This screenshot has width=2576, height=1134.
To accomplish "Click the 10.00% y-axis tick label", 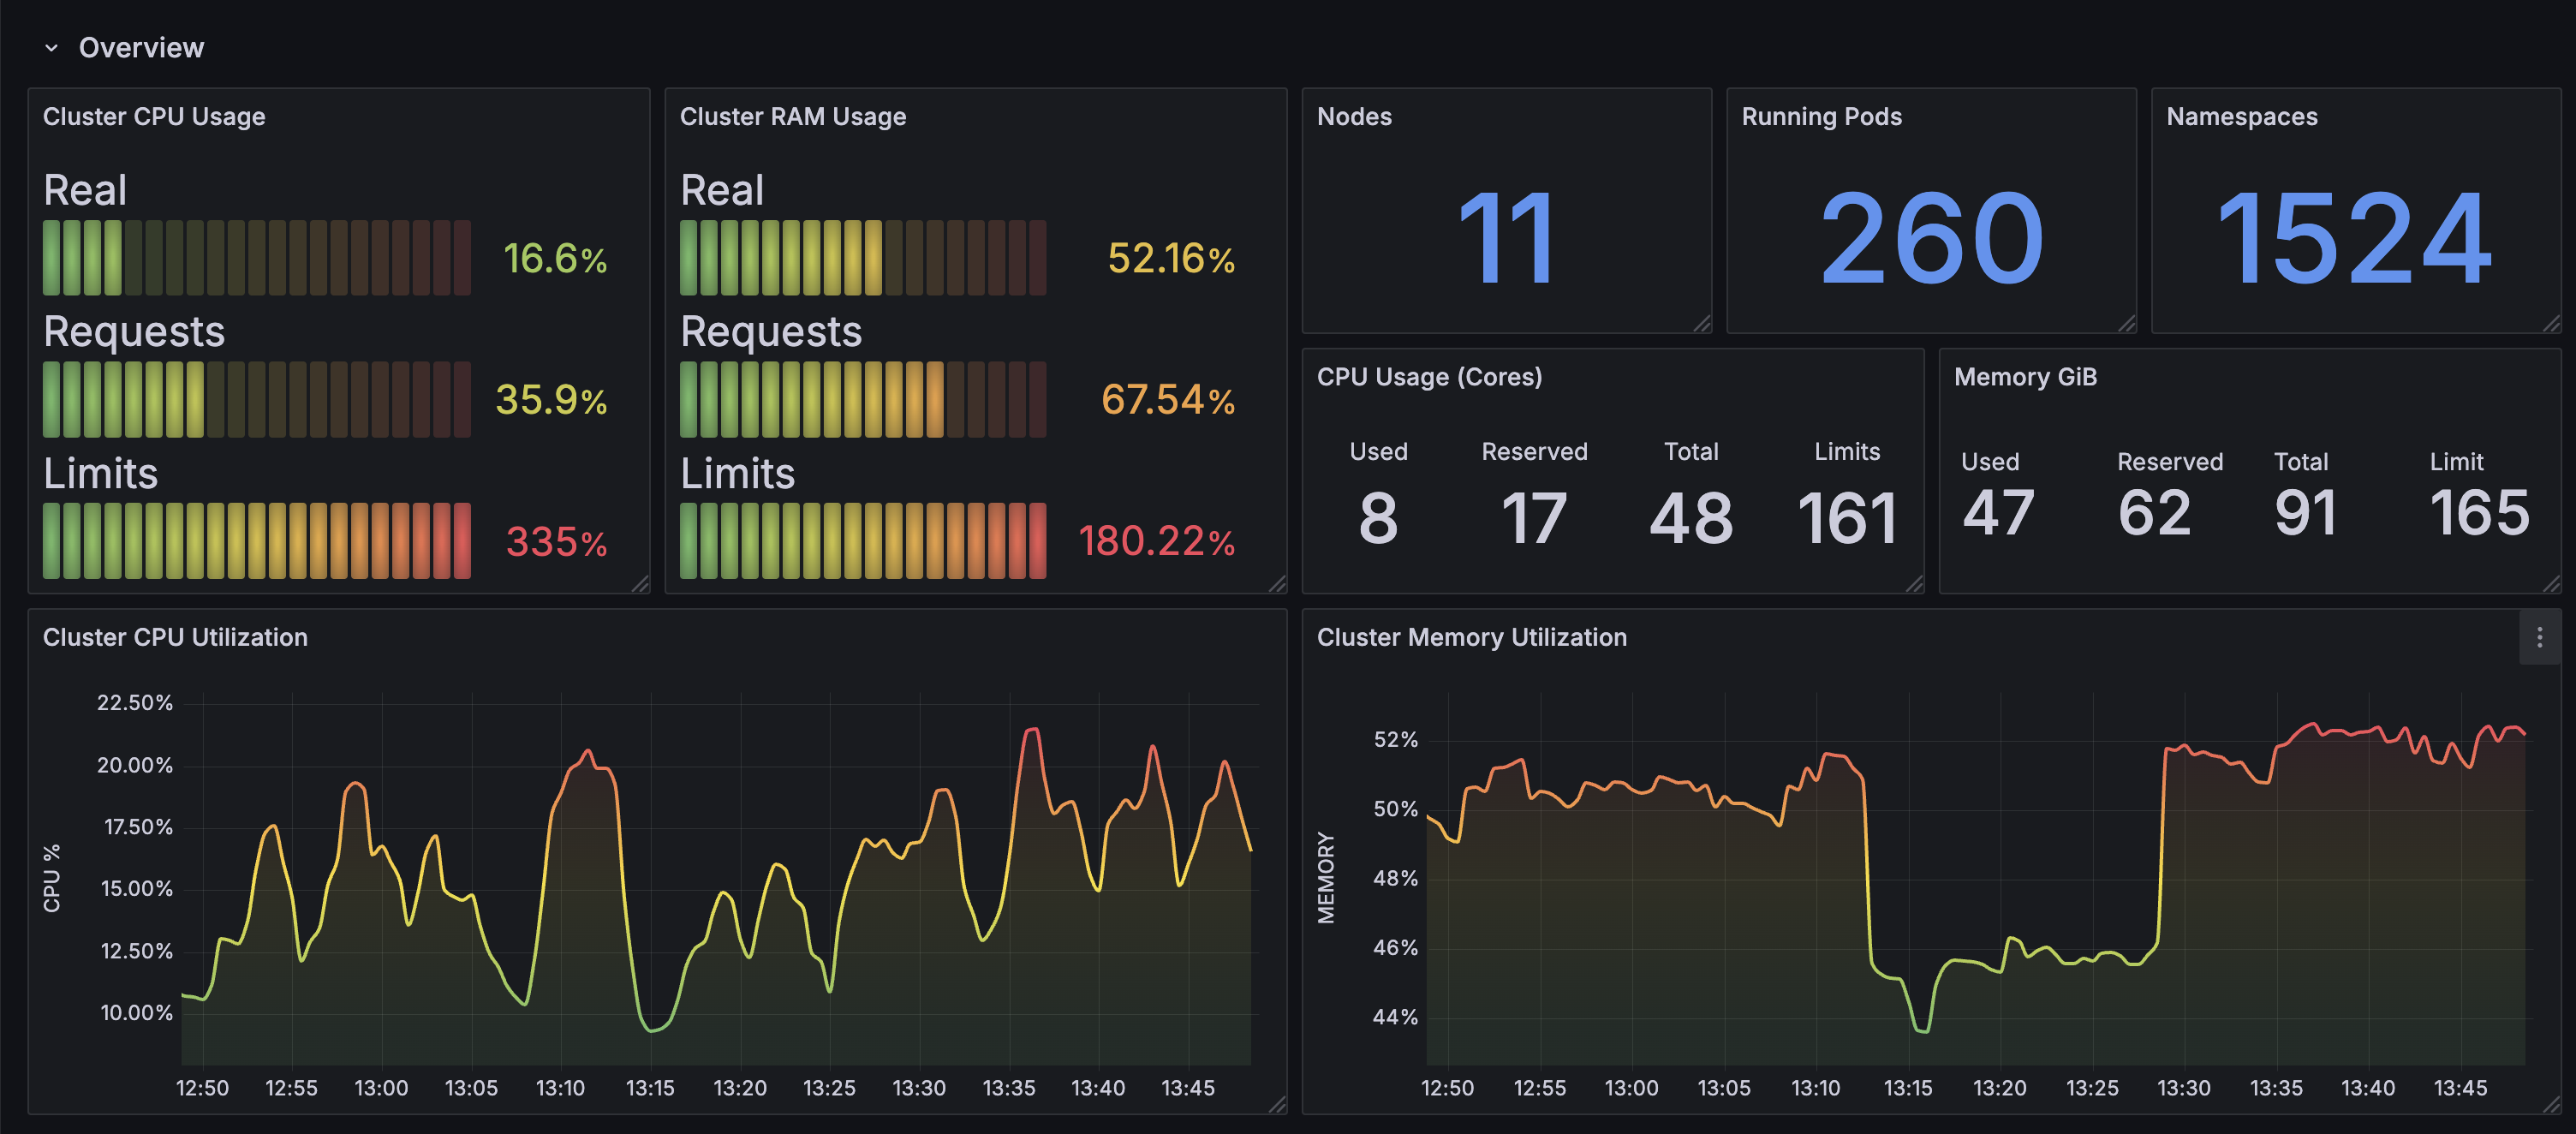I will pyautogui.click(x=137, y=1013).
